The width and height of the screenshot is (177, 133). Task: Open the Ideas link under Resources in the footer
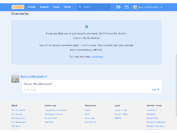[87, 110]
